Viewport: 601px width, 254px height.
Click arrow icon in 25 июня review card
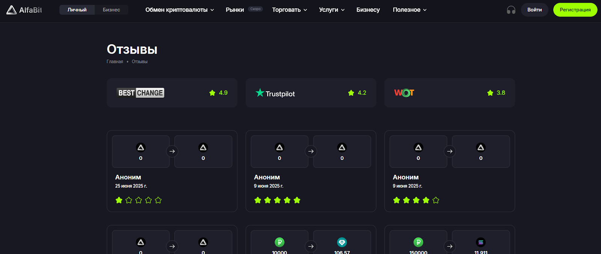coord(172,151)
